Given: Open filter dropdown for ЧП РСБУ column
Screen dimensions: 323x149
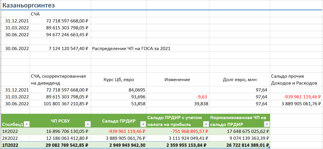Looking at the screenshot, I should coord(88,124).
